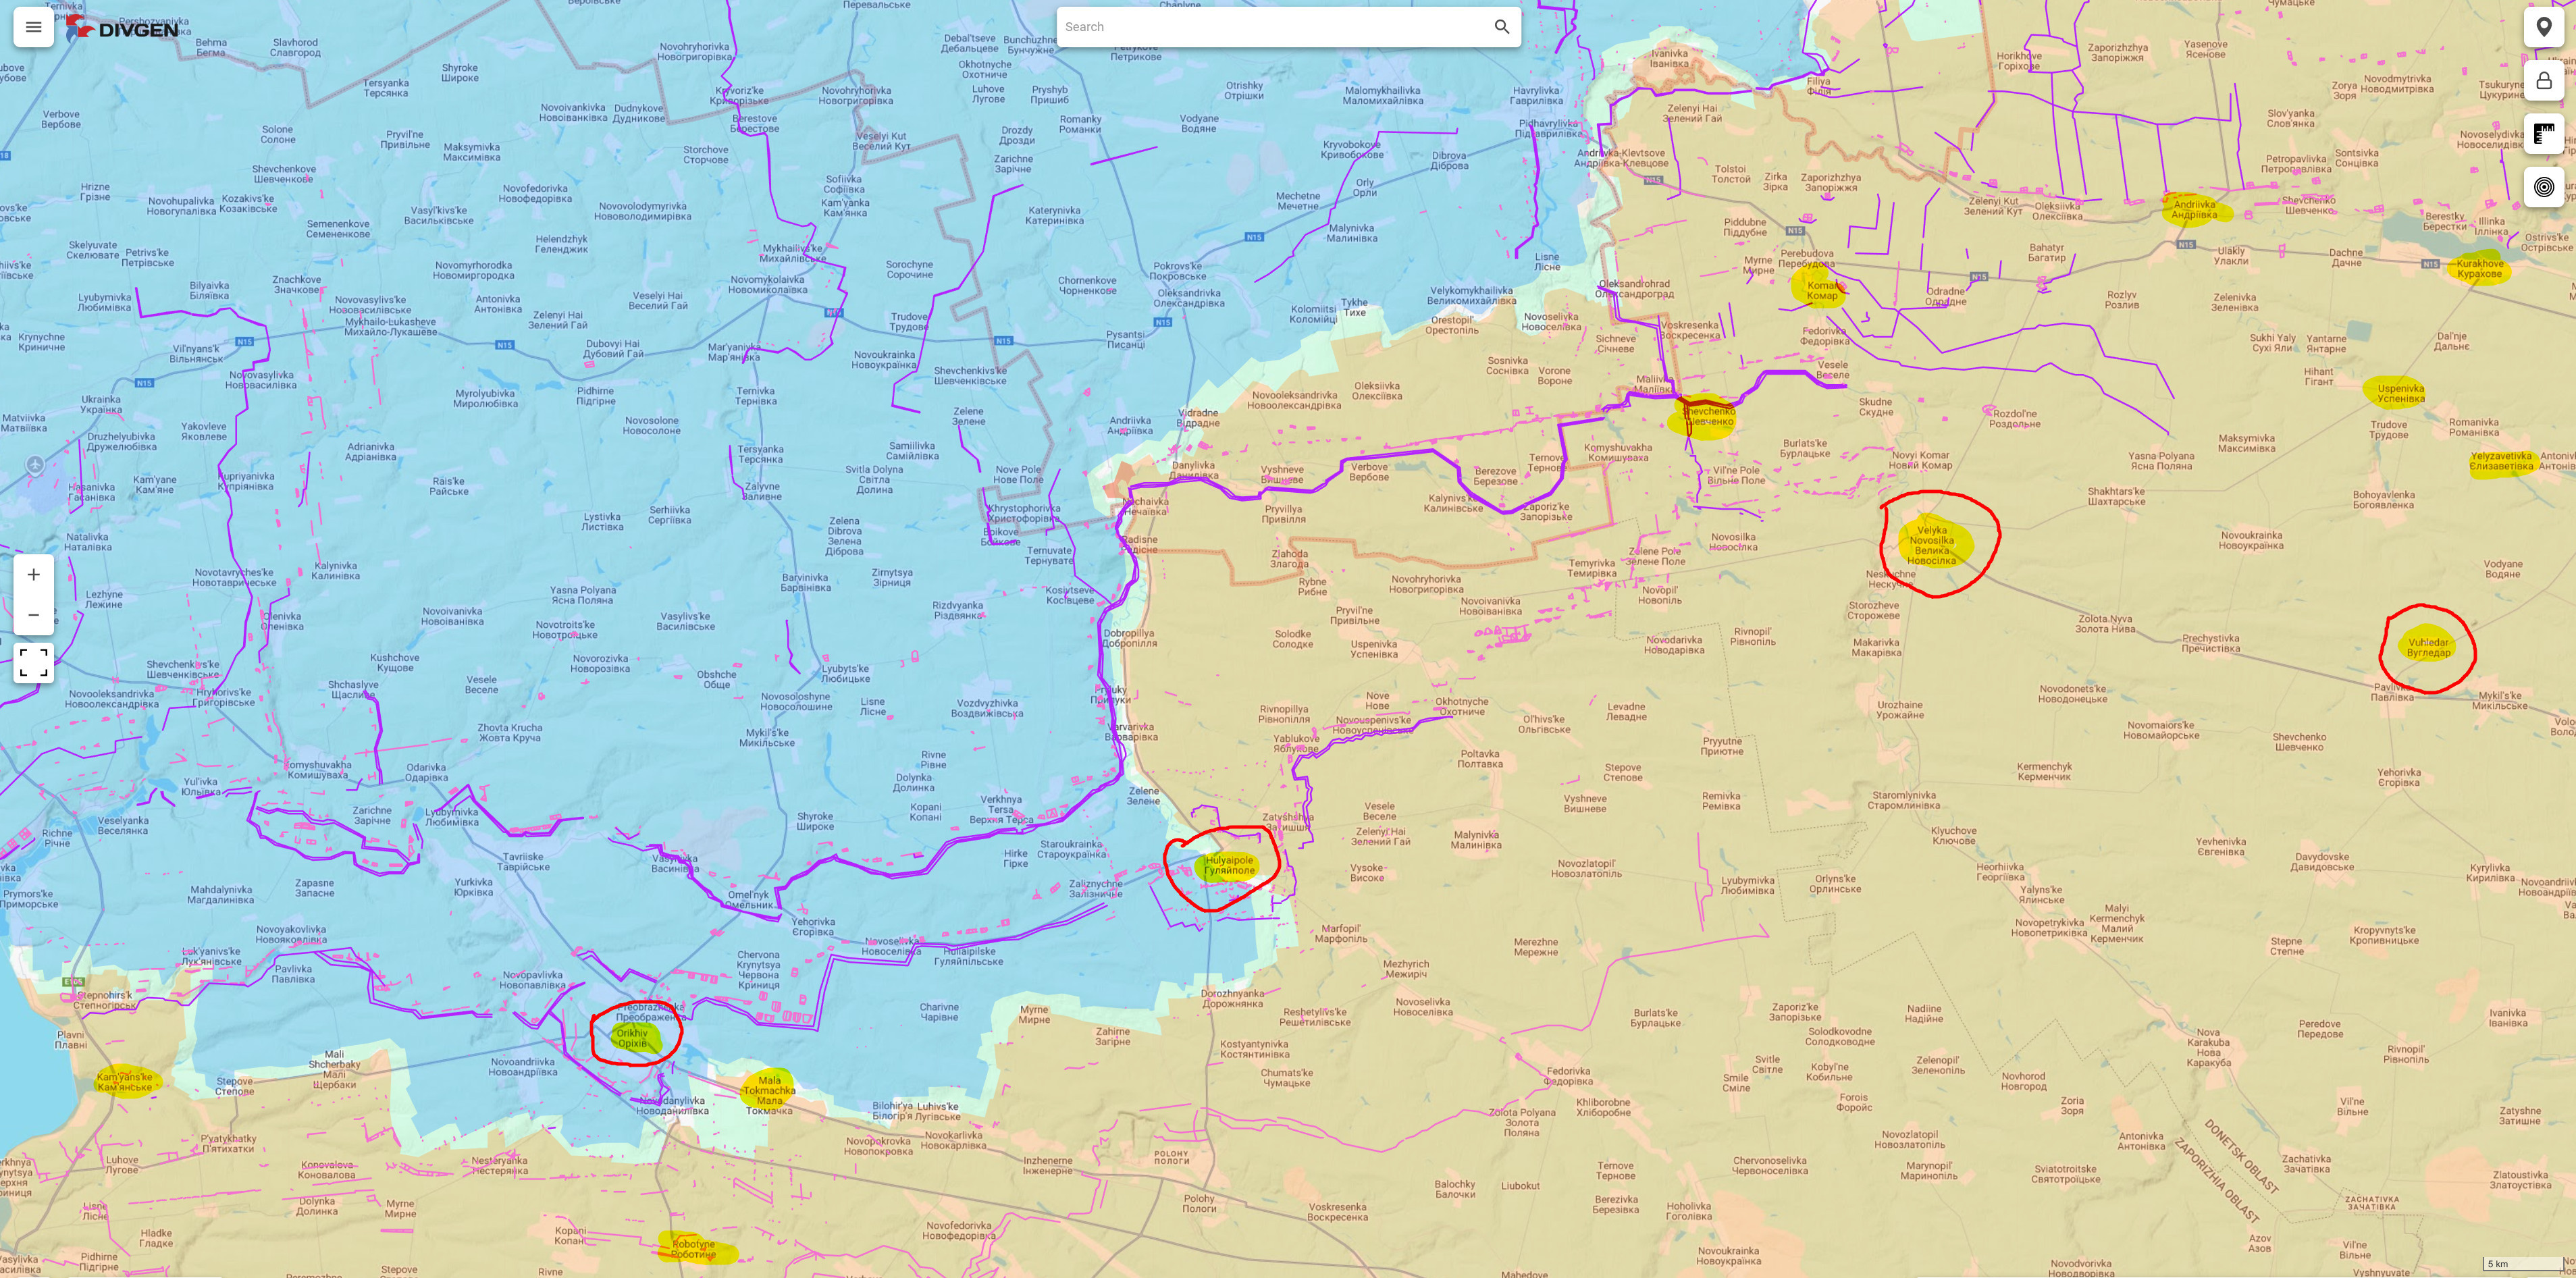Open the hamburger menu

(x=33, y=27)
